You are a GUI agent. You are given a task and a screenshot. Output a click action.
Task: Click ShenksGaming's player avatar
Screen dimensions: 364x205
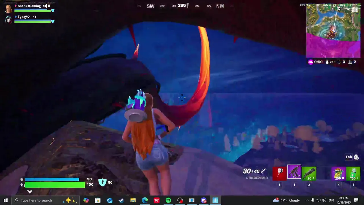[9, 9]
